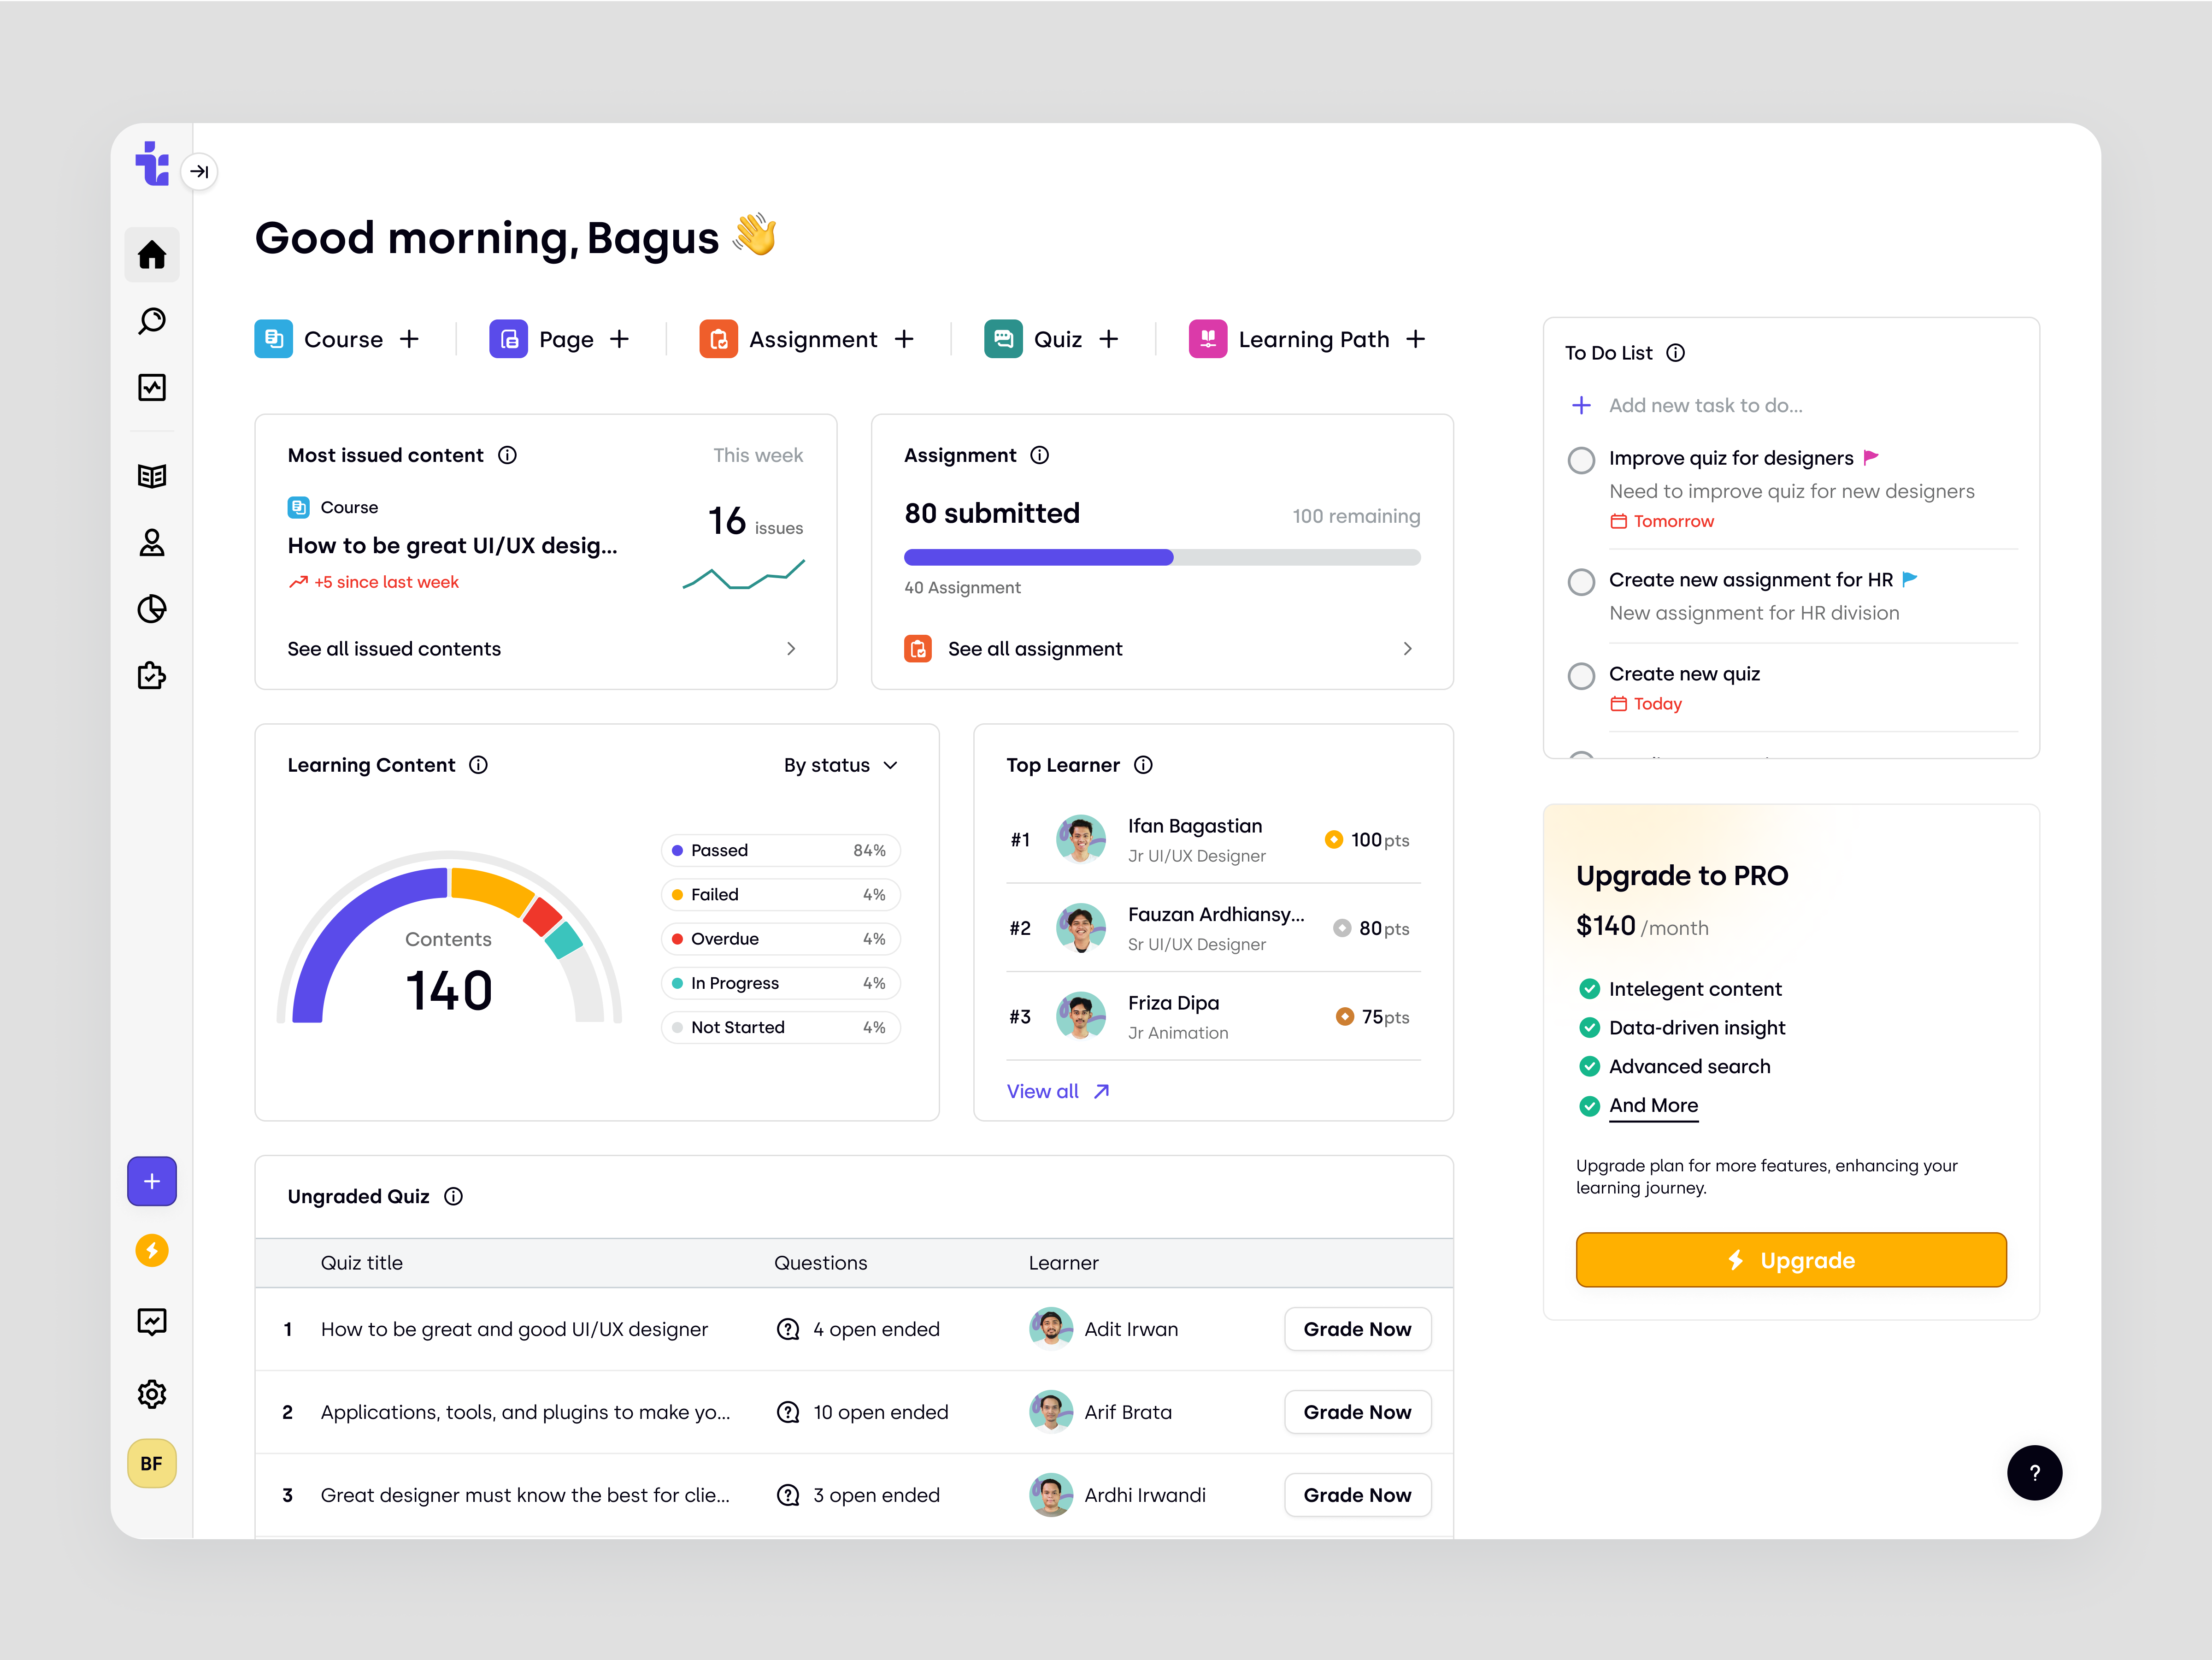Screen dimensions: 2212x1660
Task: Click 'Grade Now' for Adit Irwan's quiz
Action: coord(1357,1329)
